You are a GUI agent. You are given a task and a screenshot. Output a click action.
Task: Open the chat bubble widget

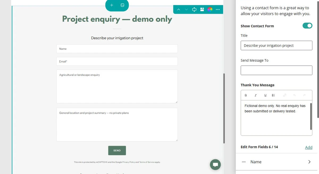[x=215, y=164]
